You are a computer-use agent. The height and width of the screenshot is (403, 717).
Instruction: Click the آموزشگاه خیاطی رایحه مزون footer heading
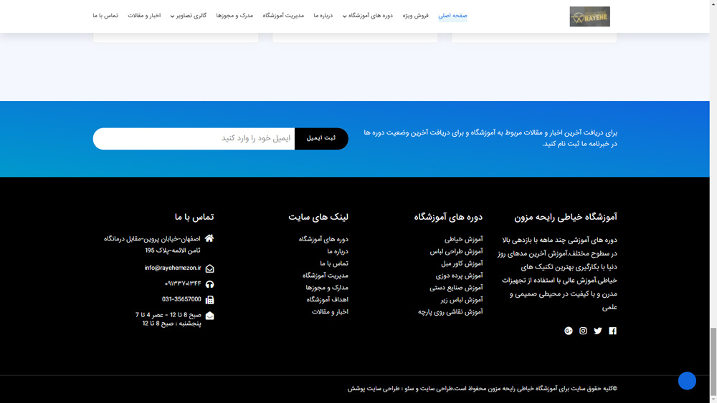coord(566,217)
